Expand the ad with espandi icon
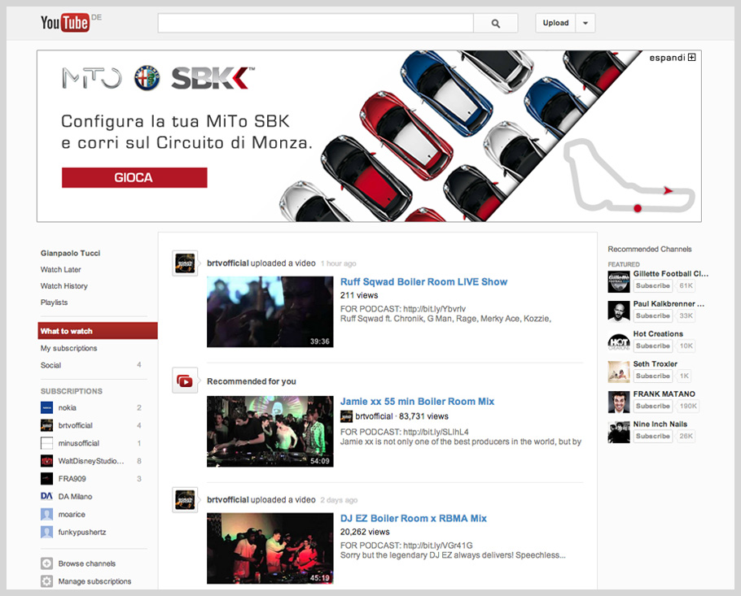The width and height of the screenshot is (741, 596). 692,58
